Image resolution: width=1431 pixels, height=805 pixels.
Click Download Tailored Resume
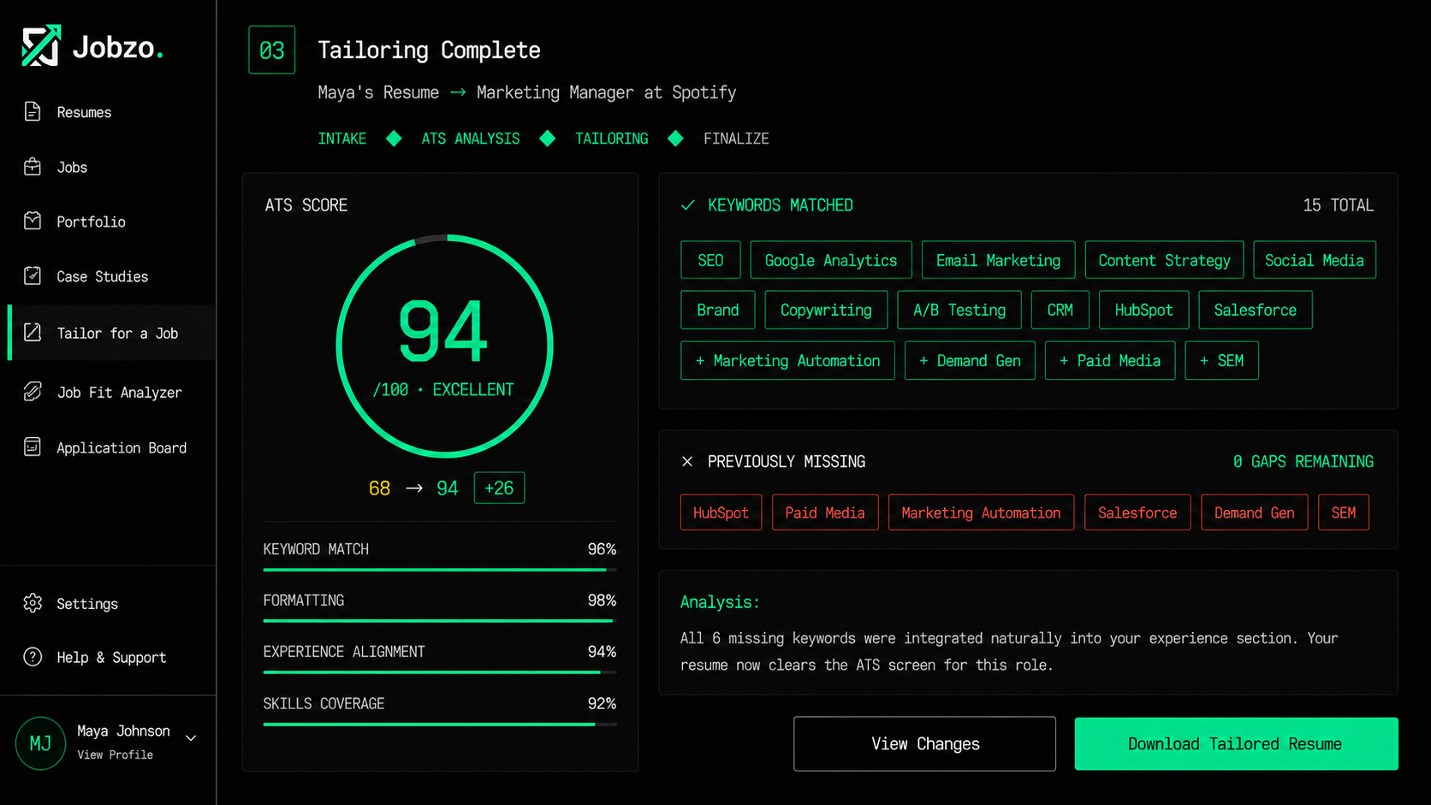pyautogui.click(x=1236, y=743)
